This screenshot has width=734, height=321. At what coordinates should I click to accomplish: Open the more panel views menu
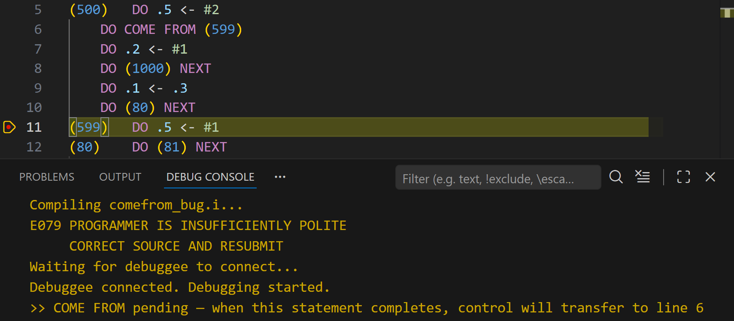tap(280, 177)
